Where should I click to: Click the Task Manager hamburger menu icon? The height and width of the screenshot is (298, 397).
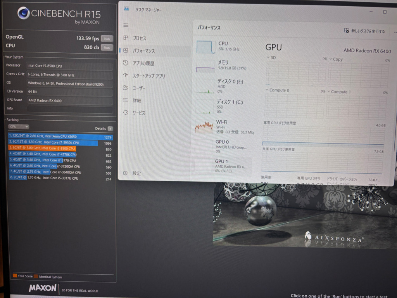tap(126, 25)
